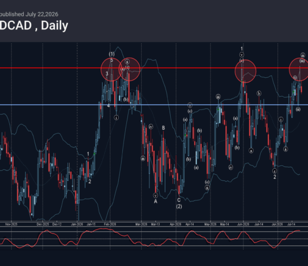
Task: Click the '4' label on the blue line
Action: [x=108, y=106]
